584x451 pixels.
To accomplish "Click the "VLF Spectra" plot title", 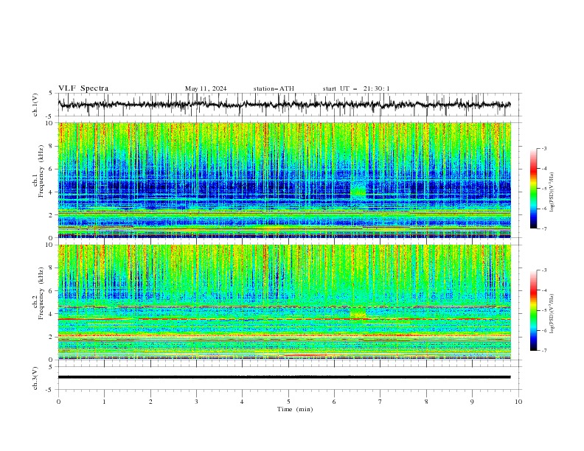I will pyautogui.click(x=83, y=88).
